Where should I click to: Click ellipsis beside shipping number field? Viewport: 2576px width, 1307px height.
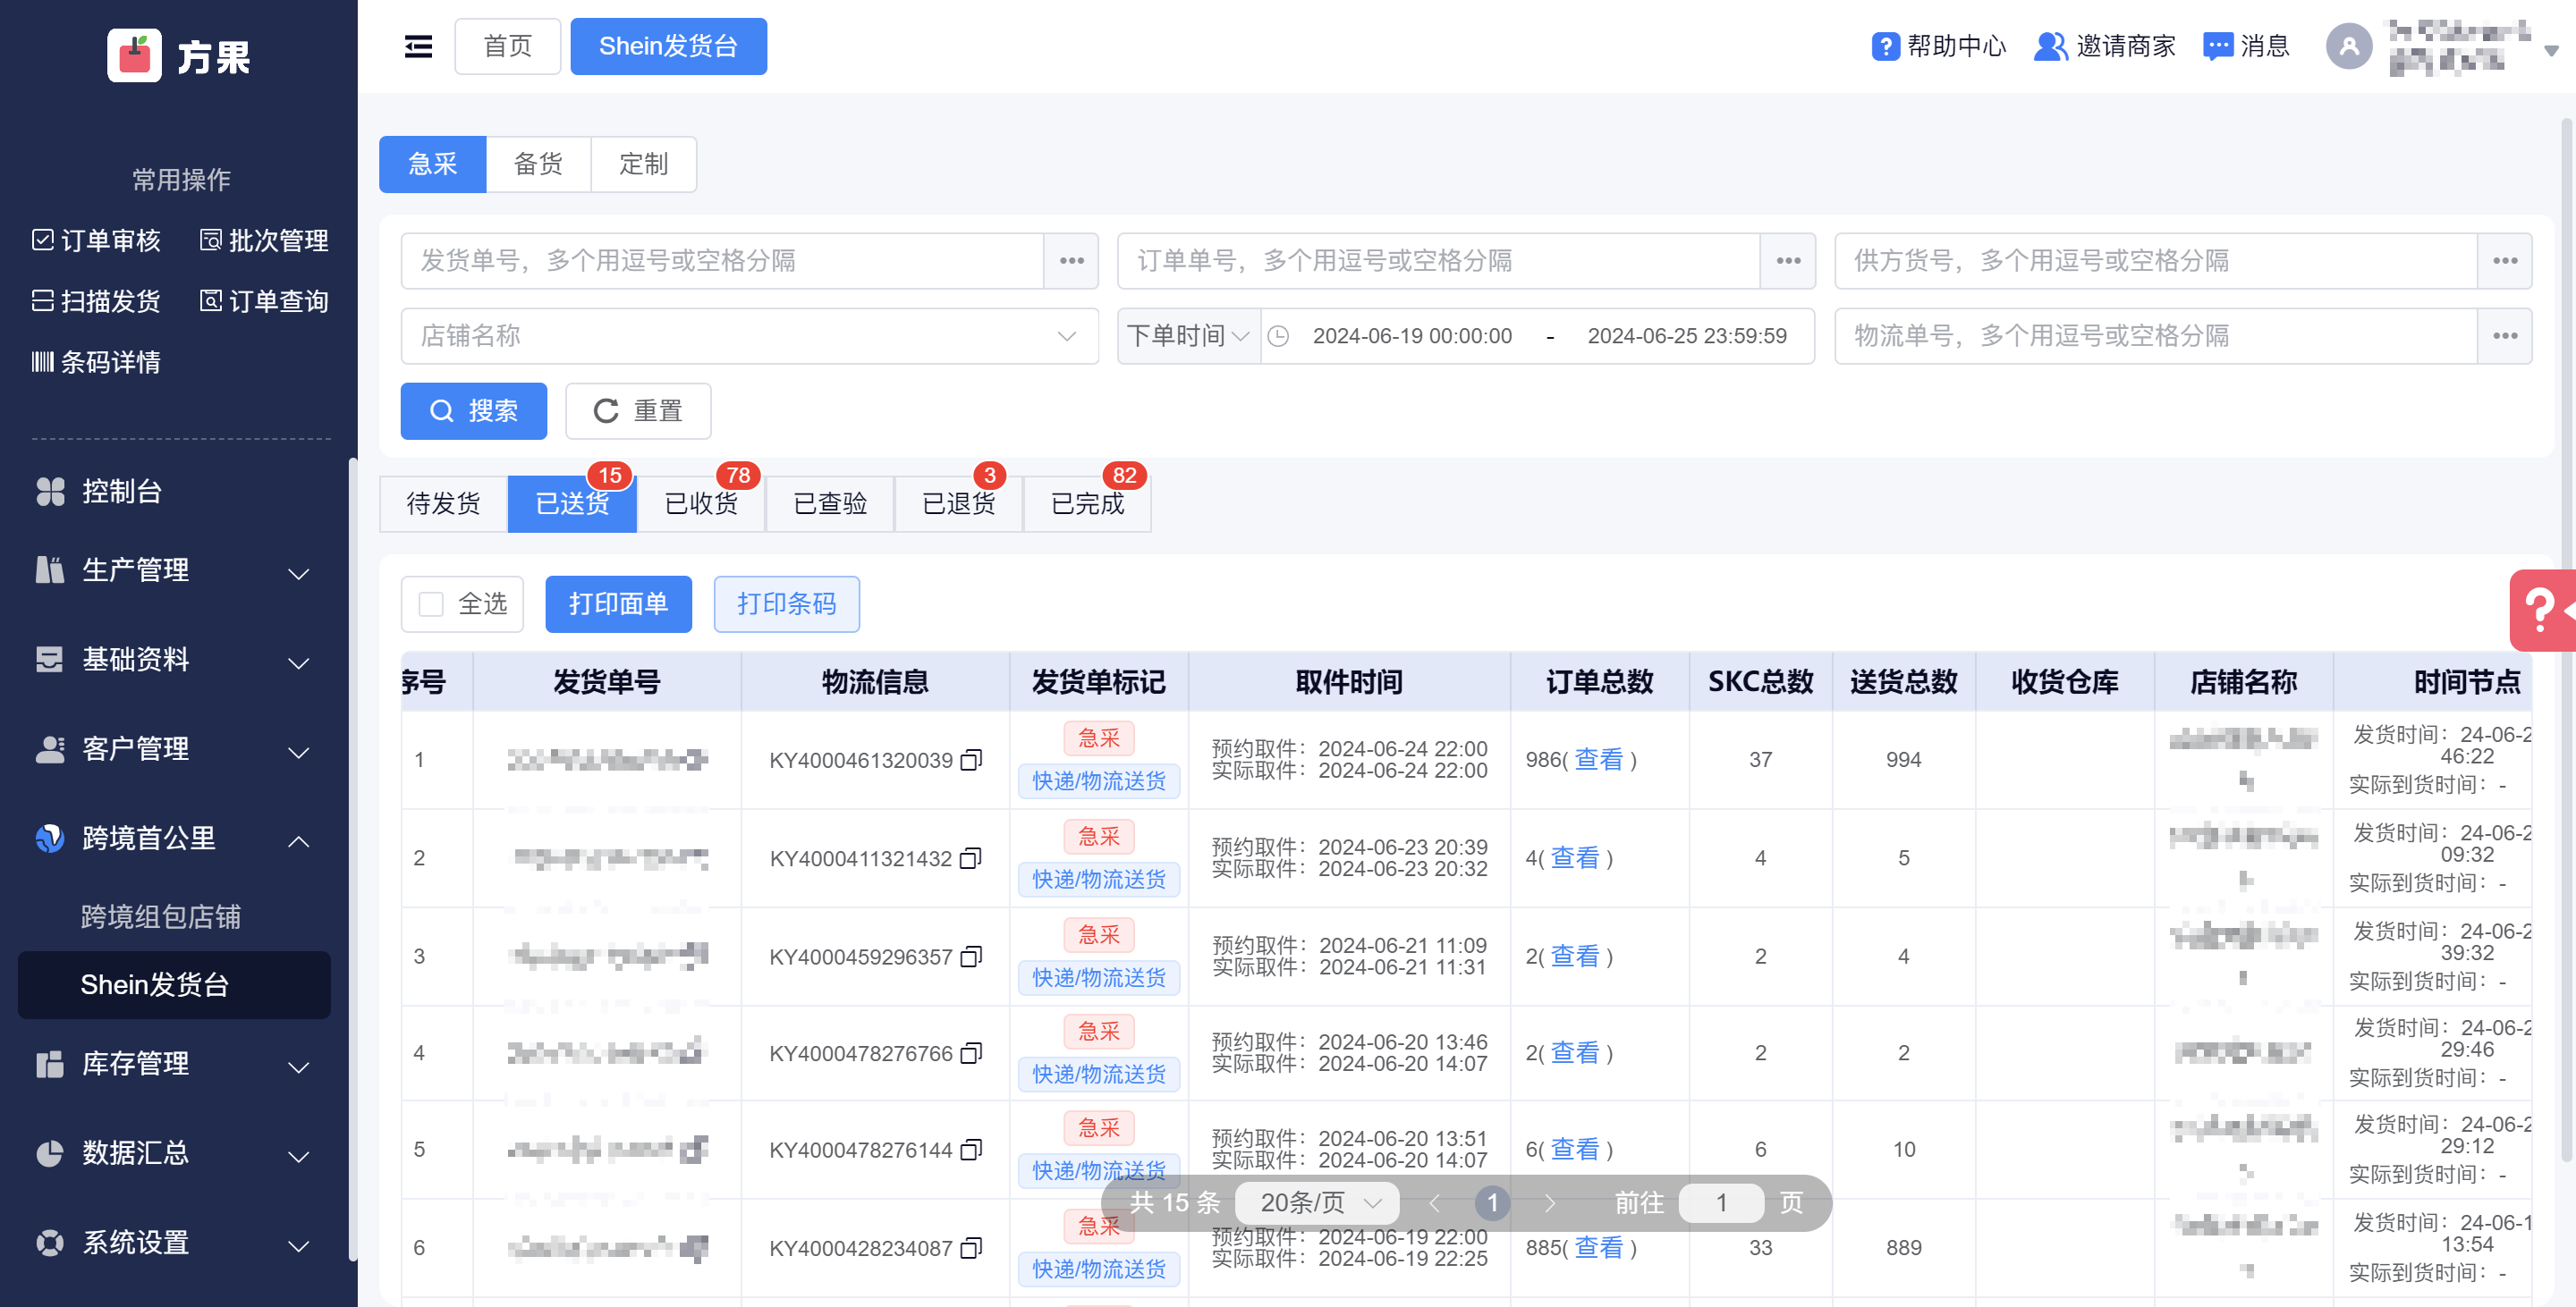point(1071,261)
